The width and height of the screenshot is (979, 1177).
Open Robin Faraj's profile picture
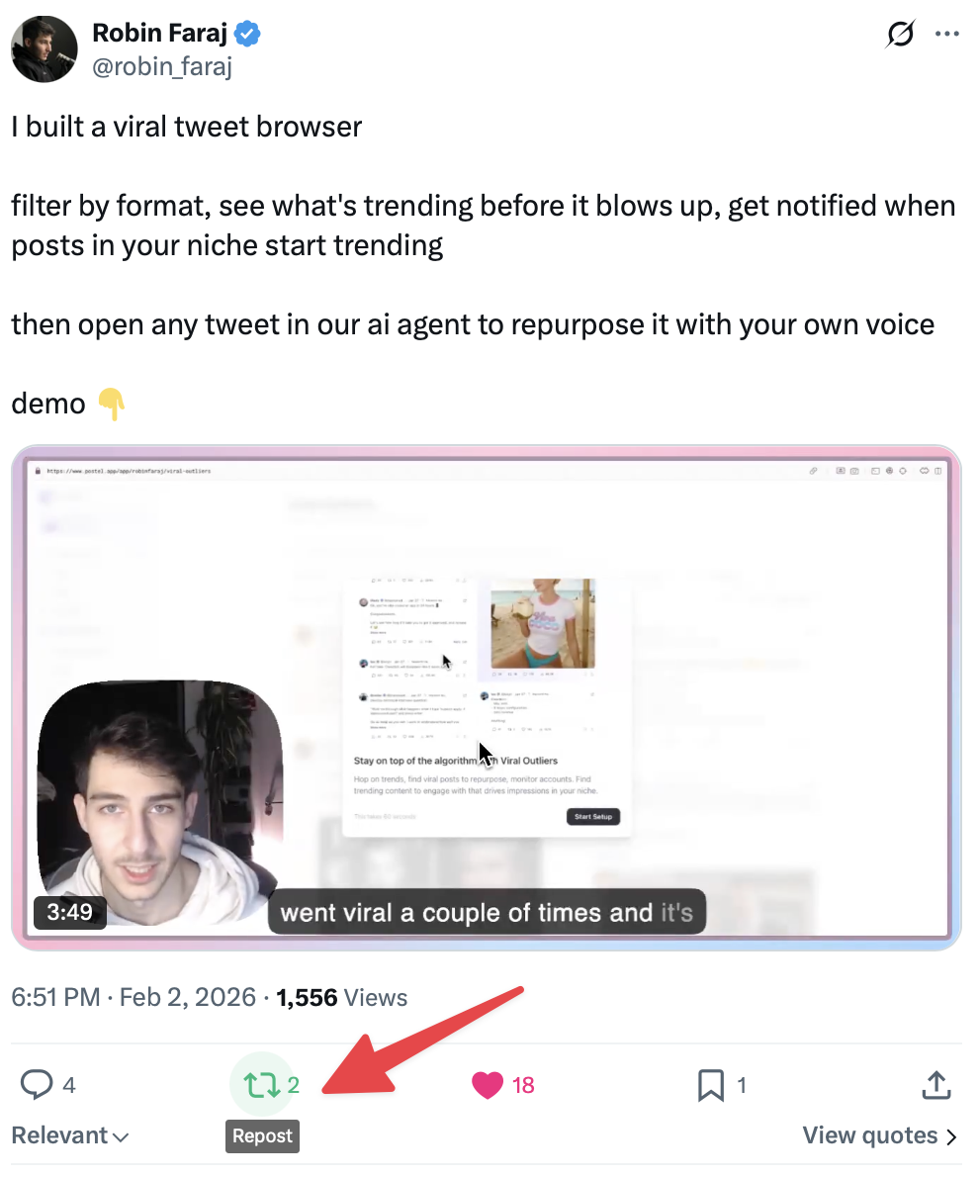44,48
